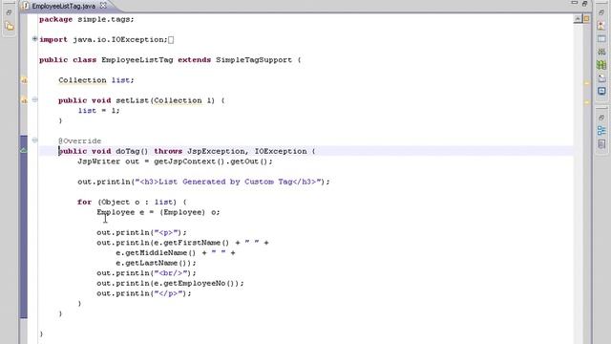Click warning marker beside setList method

click(24, 100)
